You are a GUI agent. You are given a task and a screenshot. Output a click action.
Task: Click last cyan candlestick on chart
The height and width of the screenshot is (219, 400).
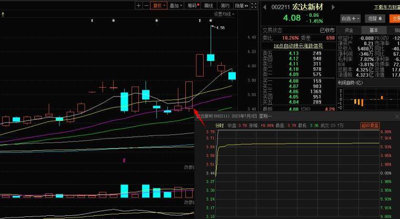point(232,76)
